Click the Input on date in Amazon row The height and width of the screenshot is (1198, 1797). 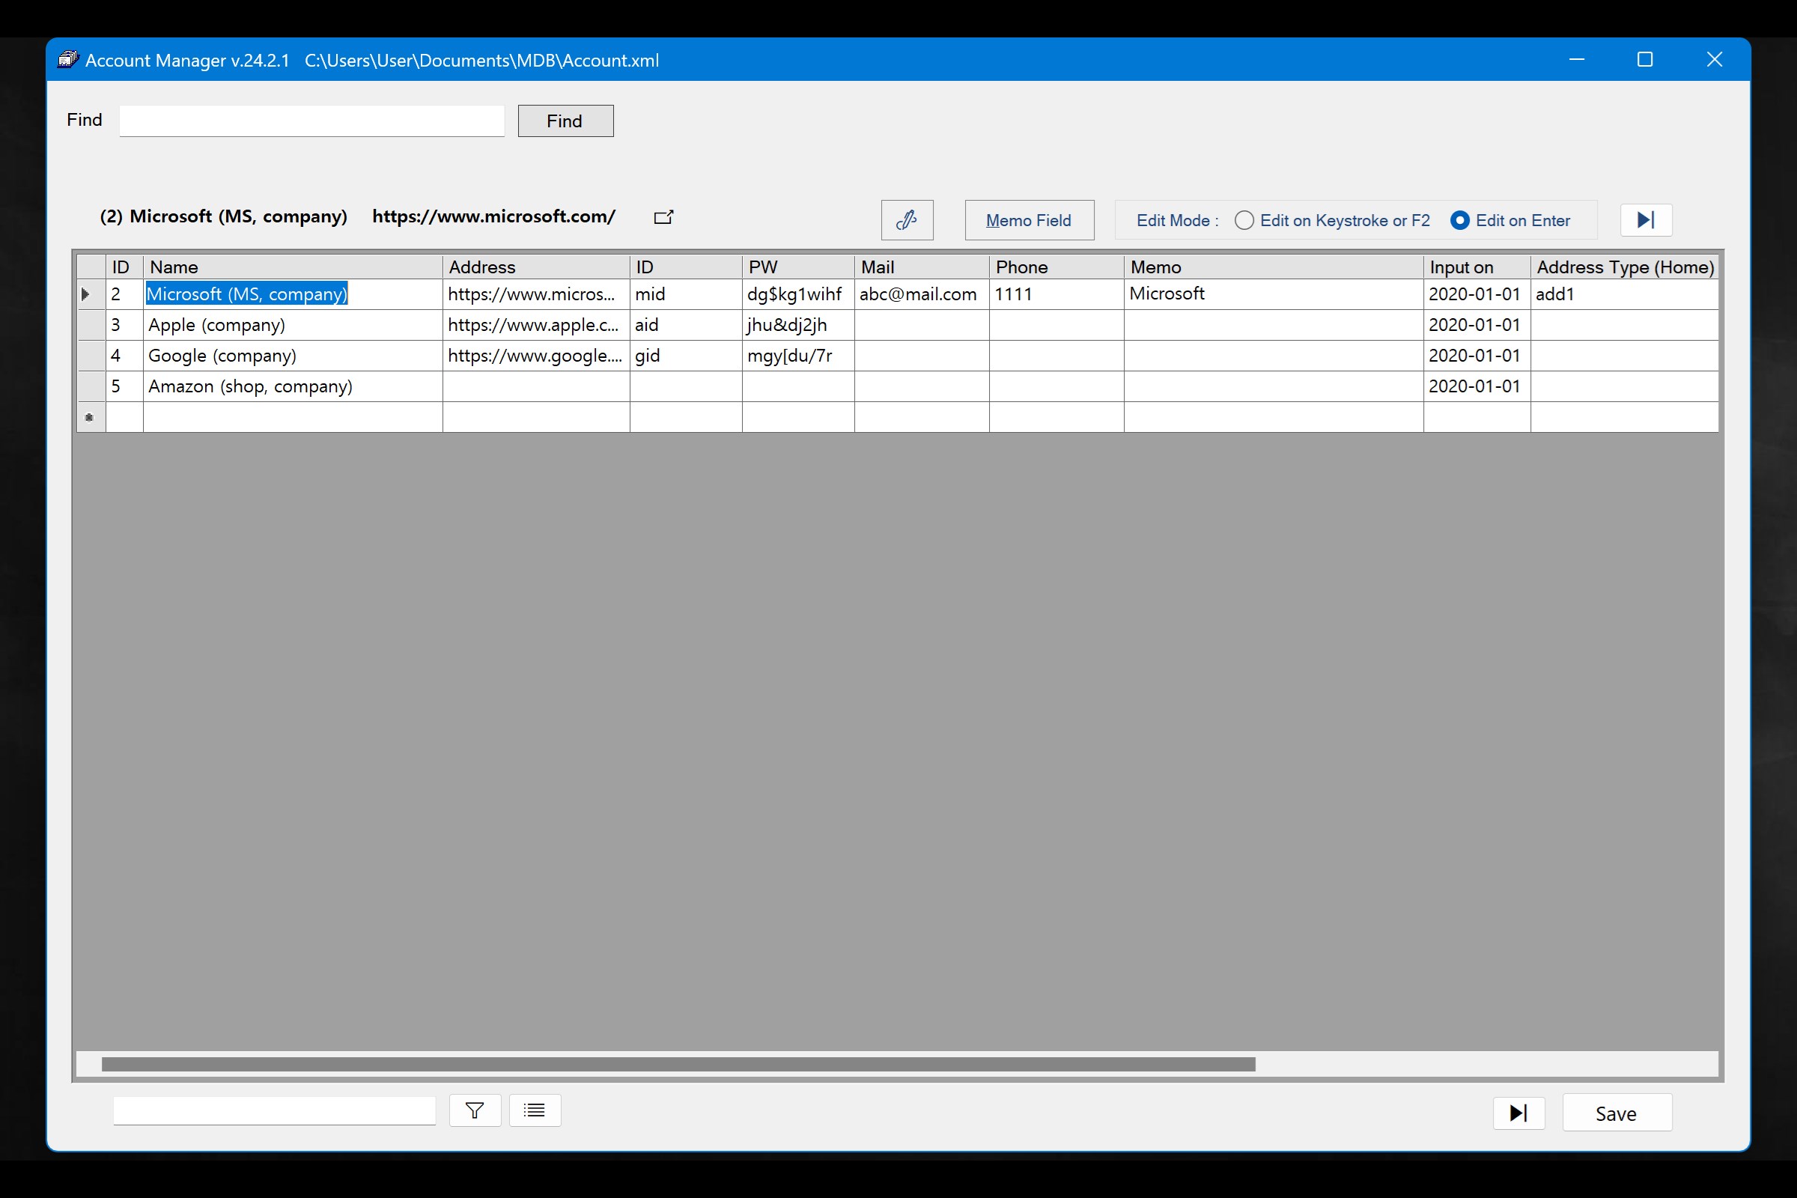tap(1477, 386)
